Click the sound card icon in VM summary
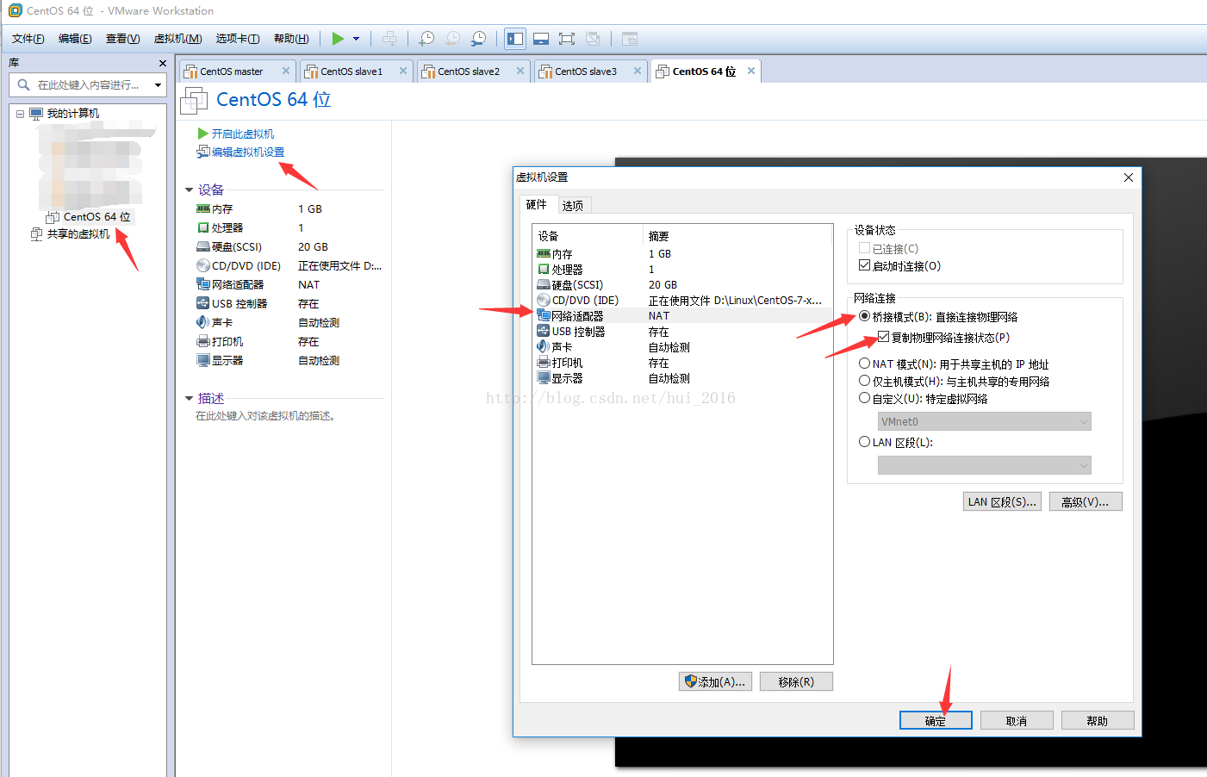Screen dimensions: 1207x777 point(203,322)
